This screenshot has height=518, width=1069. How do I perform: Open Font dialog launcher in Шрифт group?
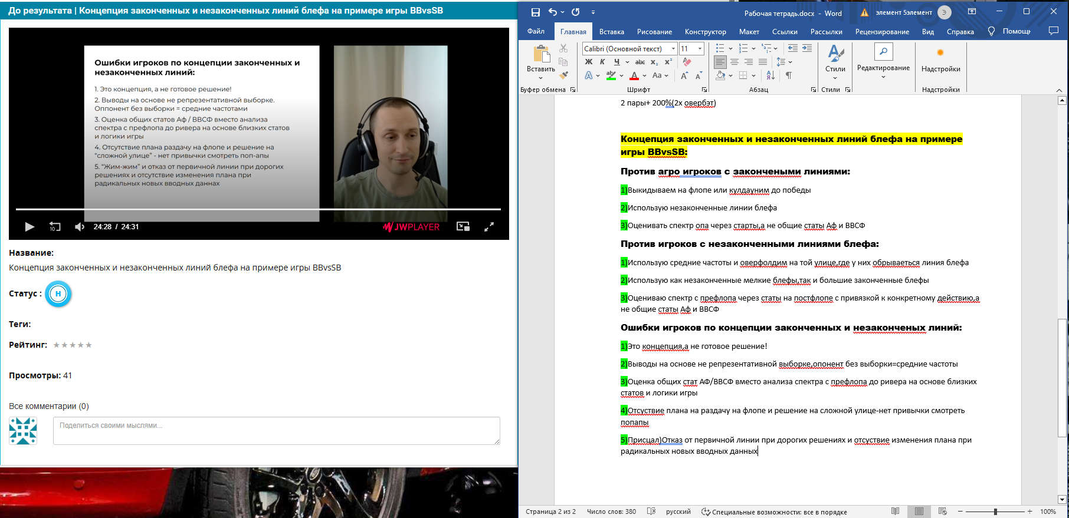pyautogui.click(x=704, y=90)
